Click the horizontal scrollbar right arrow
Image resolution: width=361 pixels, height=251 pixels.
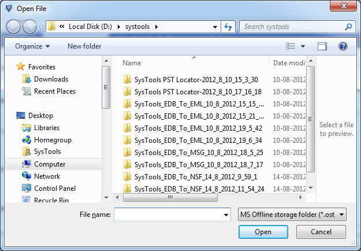click(301, 197)
